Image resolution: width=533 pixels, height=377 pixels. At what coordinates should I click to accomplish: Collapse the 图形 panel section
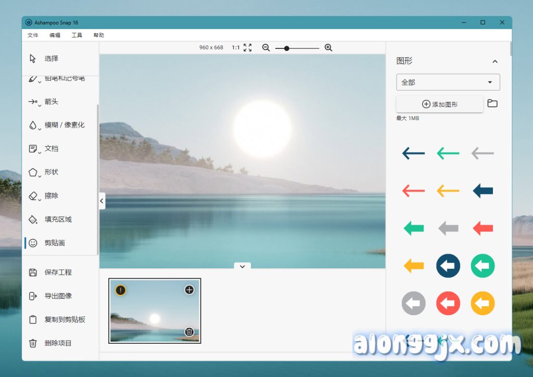[495, 61]
